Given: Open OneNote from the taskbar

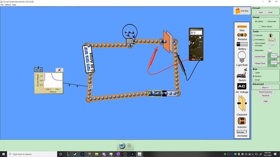Looking at the screenshot, I should click(118, 154).
